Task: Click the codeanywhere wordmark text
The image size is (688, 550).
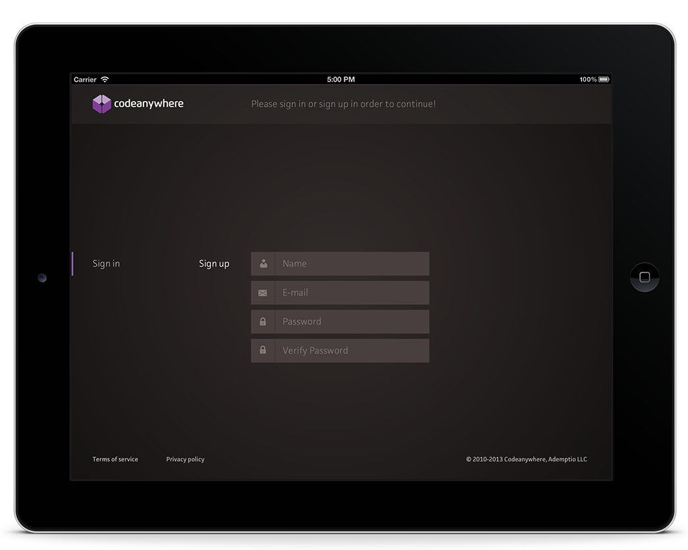Action: click(x=149, y=104)
